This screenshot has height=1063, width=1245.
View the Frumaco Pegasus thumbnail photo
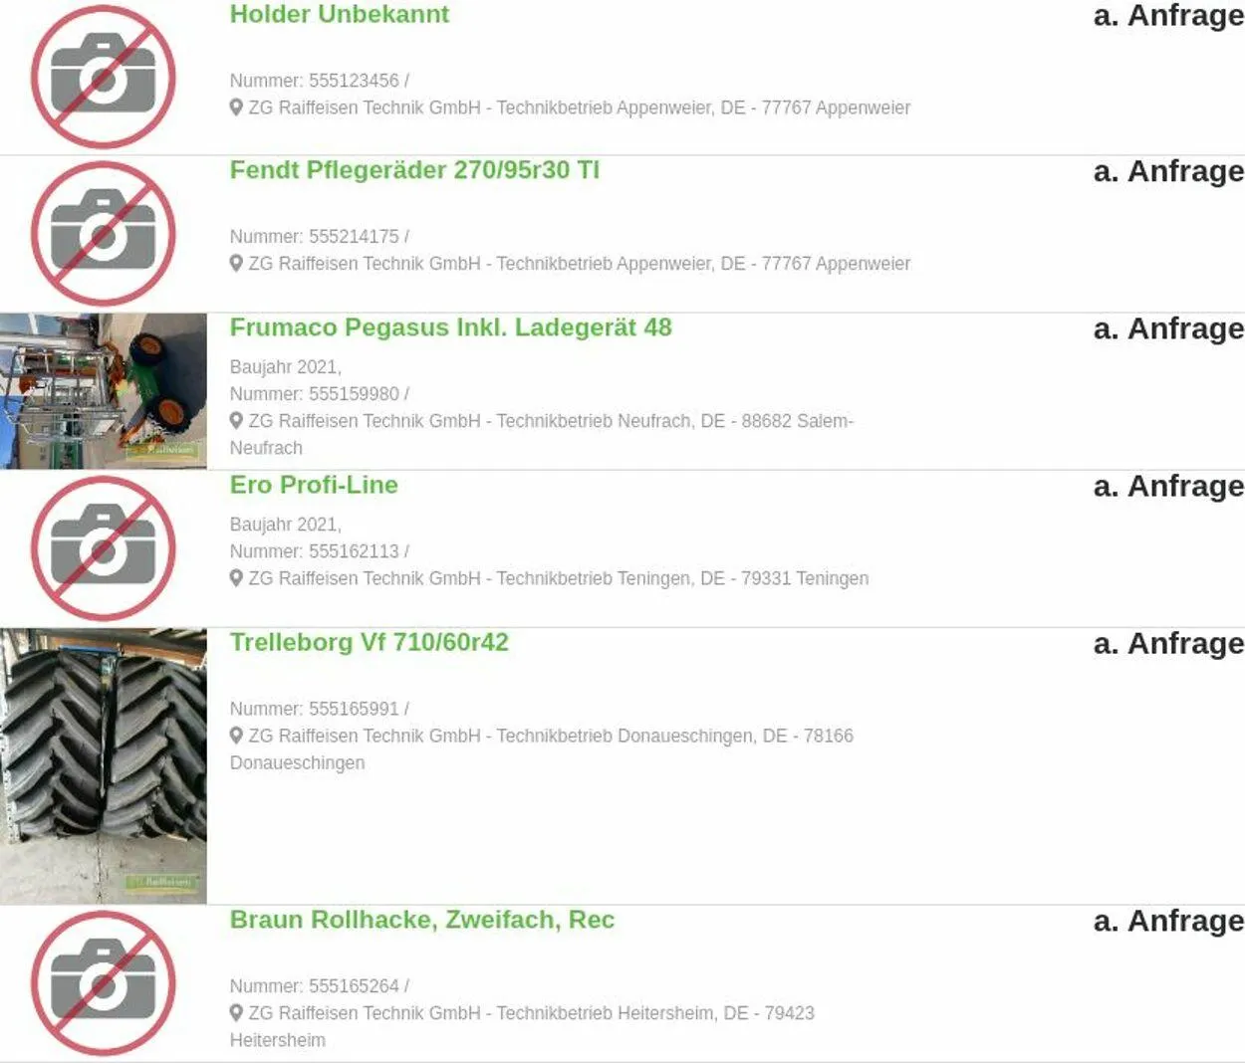pyautogui.click(x=104, y=391)
